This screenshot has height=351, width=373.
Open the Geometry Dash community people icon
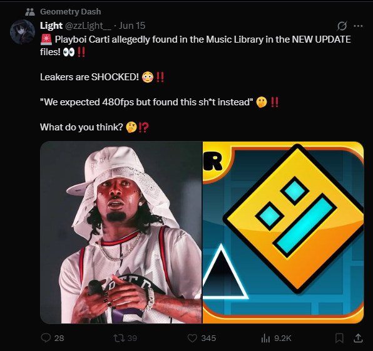[x=30, y=12]
